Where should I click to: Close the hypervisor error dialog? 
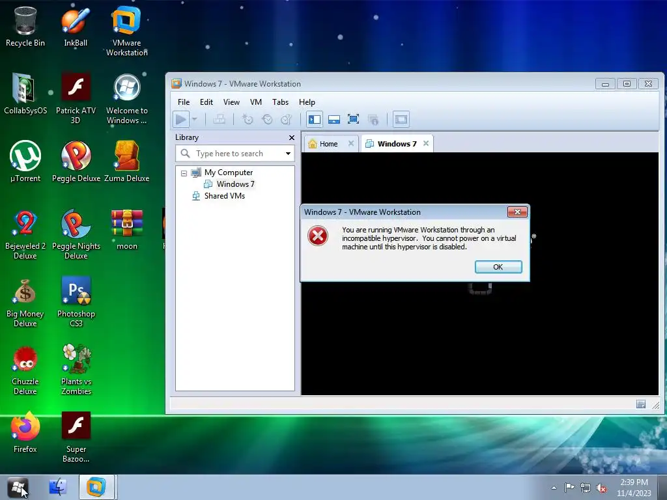517,212
